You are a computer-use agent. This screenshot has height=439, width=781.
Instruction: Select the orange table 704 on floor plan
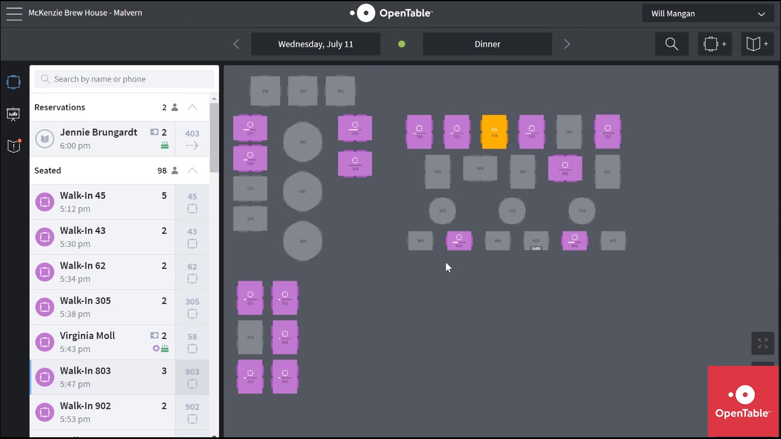(x=494, y=132)
